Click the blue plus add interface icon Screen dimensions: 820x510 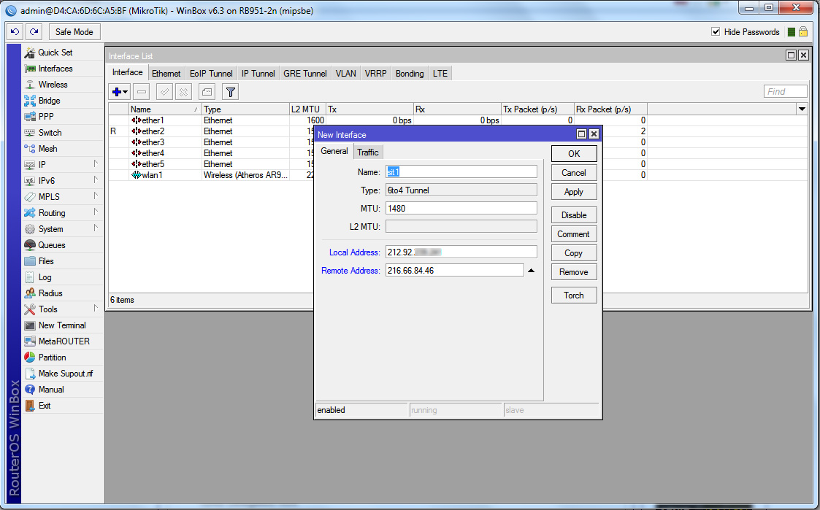point(116,92)
